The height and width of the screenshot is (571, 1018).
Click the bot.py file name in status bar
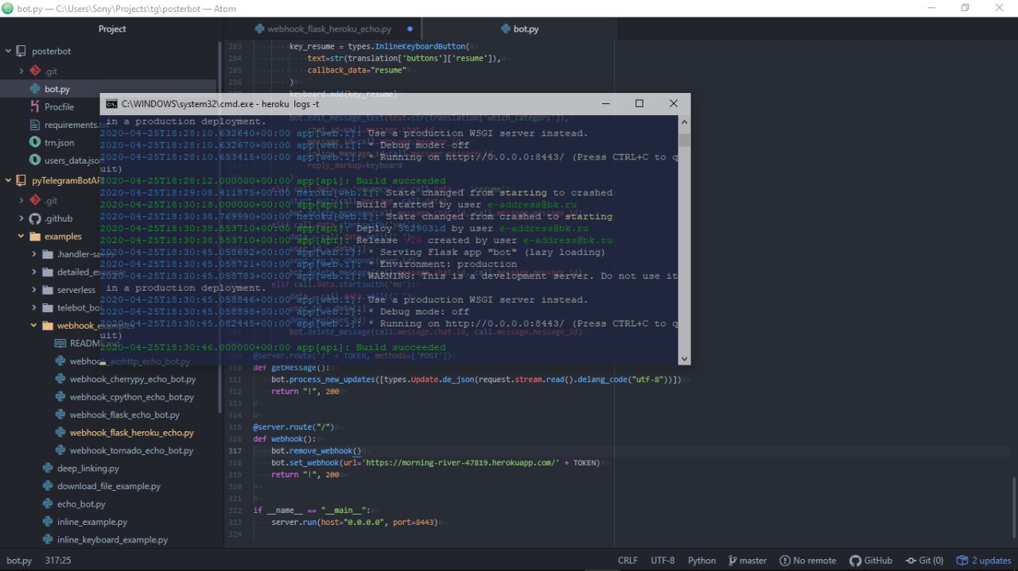pos(19,561)
